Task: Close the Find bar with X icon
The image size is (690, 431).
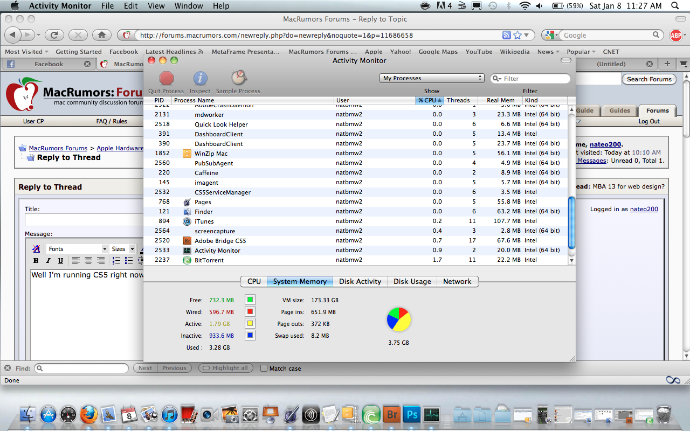Action: pos(8,369)
